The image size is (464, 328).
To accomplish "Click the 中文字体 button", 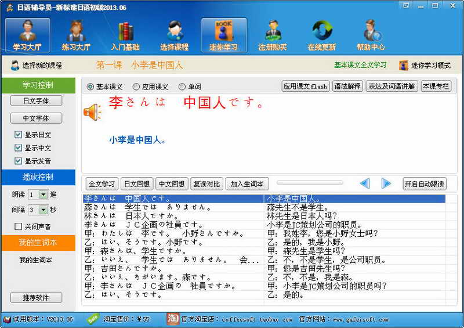I will [36, 118].
